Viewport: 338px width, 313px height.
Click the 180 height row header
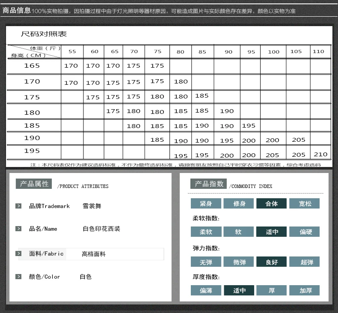(32, 113)
